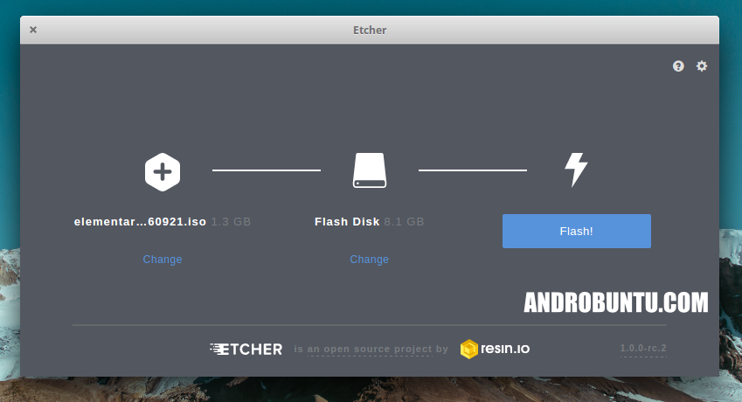The image size is (742, 402).
Task: Follow 'an open source project' link
Action: (370, 349)
